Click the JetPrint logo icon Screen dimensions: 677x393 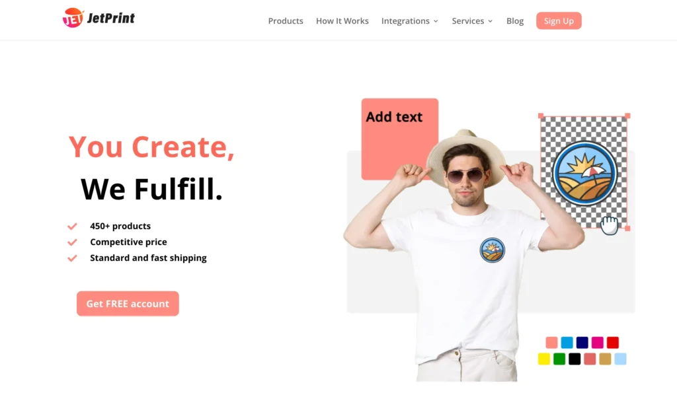(73, 18)
